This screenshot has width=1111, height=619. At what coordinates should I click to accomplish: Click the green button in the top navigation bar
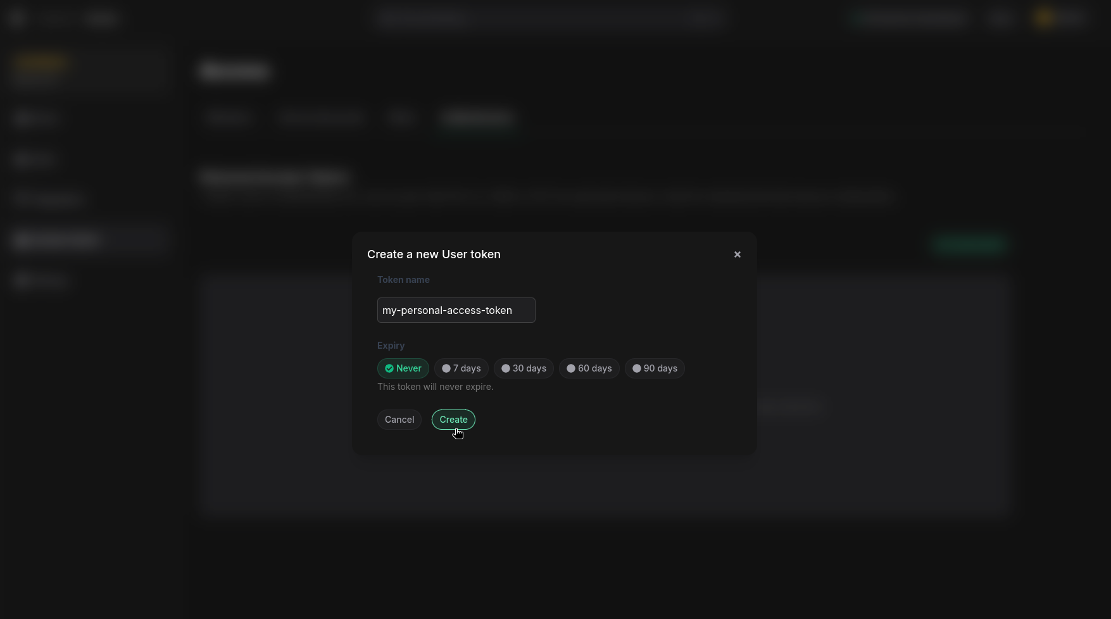tap(908, 18)
